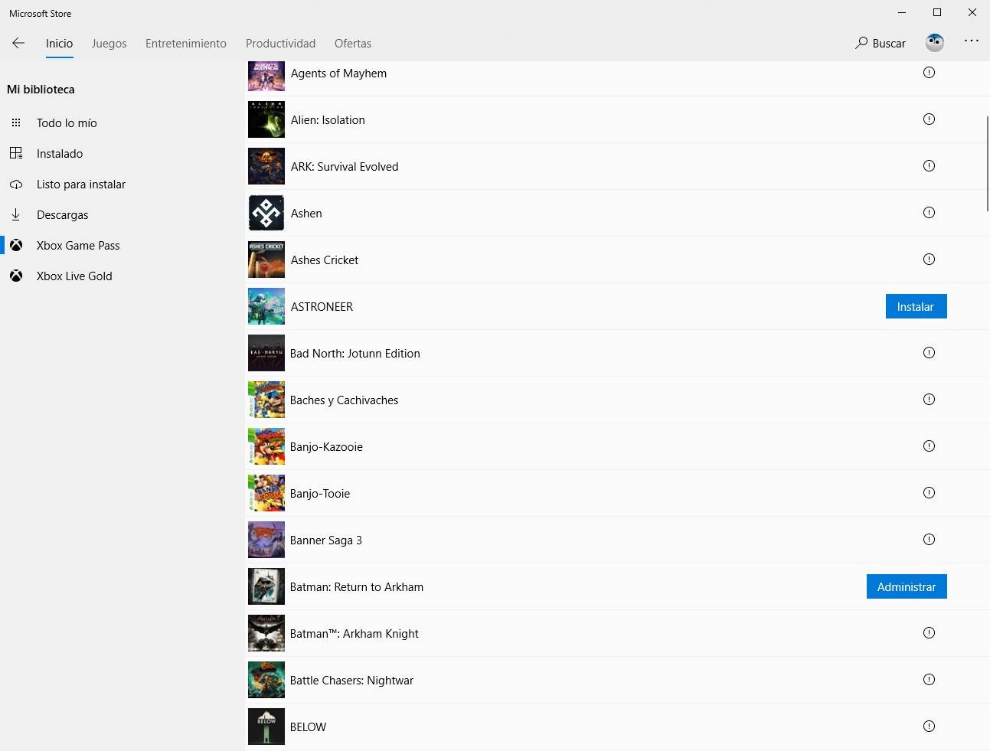
Task: Click the info icon for Alien: Isolation
Action: click(x=929, y=119)
